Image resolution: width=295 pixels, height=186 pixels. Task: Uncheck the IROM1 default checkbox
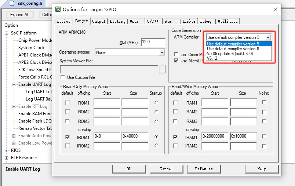[x=67, y=137]
